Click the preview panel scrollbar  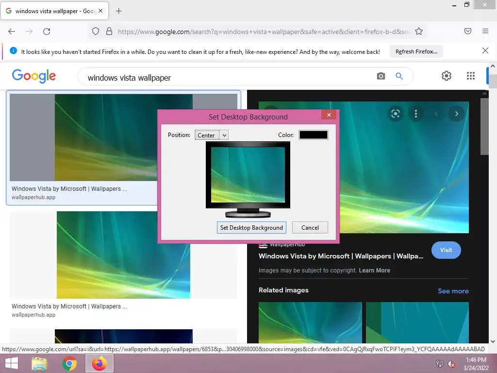pos(484,126)
